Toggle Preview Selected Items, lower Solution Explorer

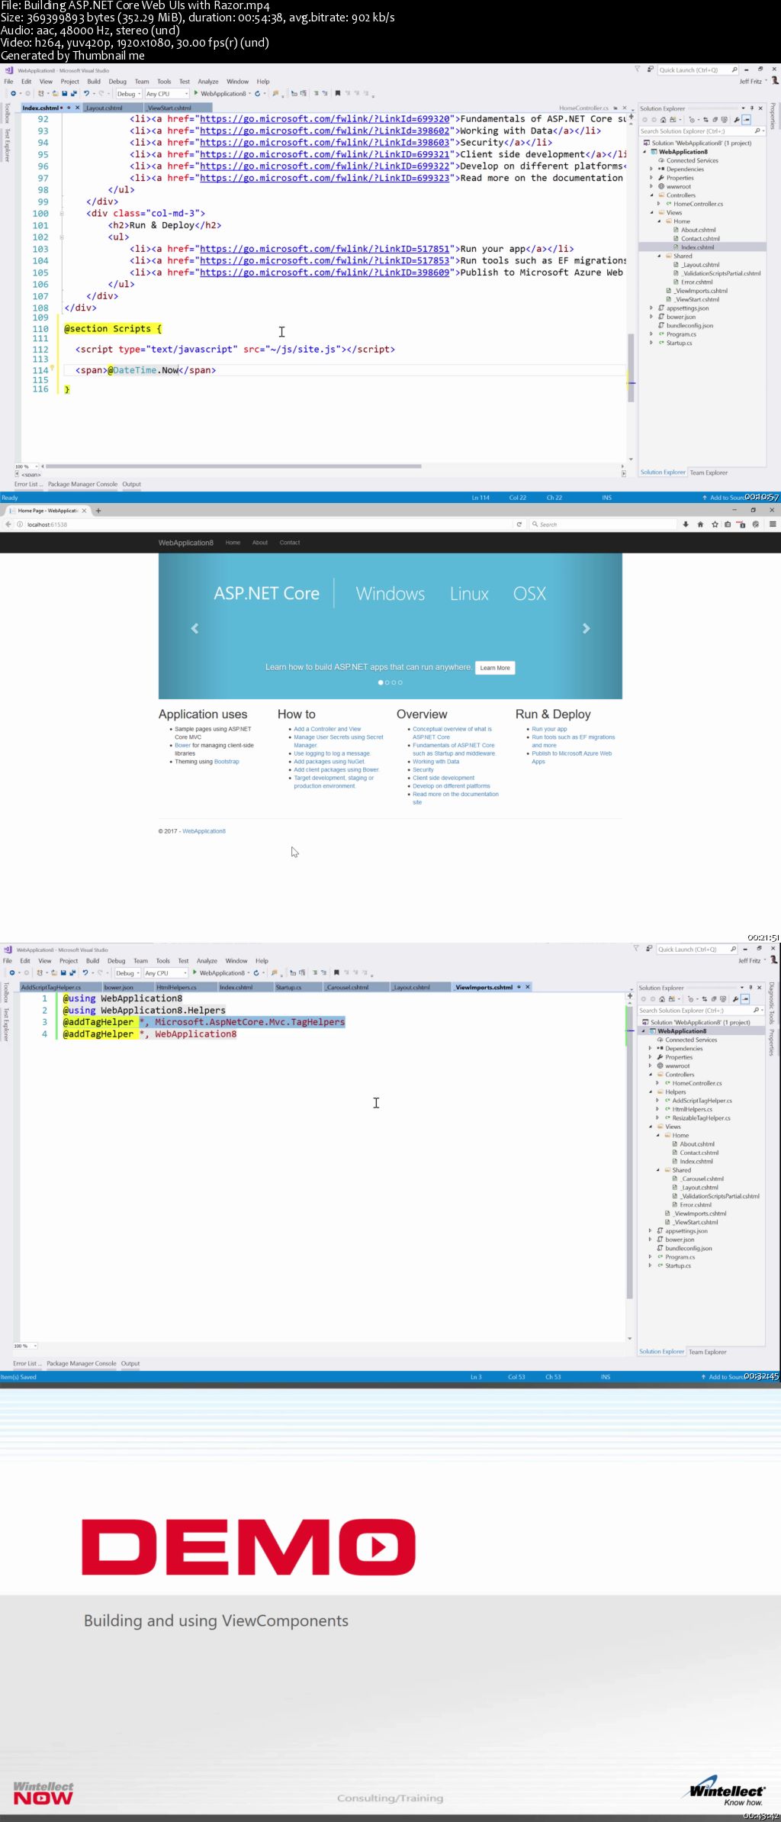[x=746, y=998]
